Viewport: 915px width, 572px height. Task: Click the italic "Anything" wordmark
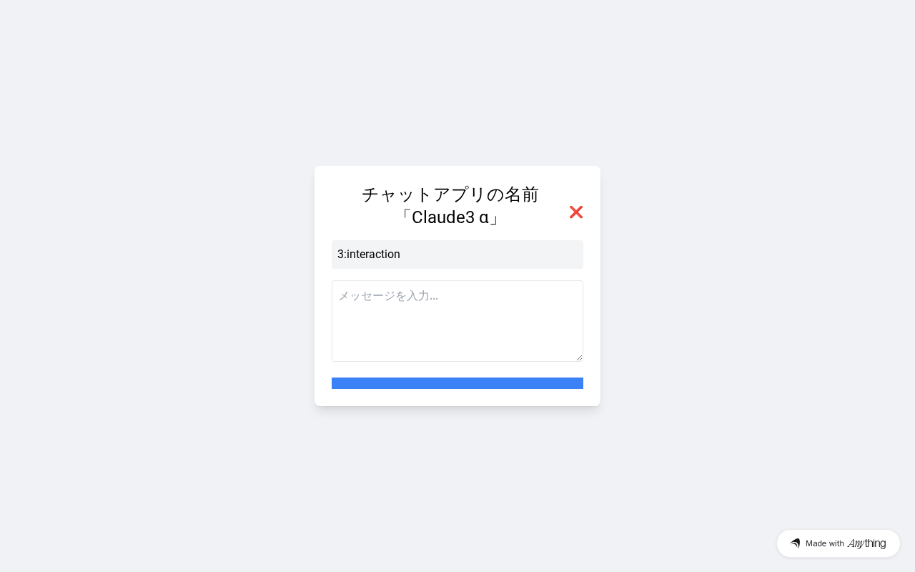(866, 543)
